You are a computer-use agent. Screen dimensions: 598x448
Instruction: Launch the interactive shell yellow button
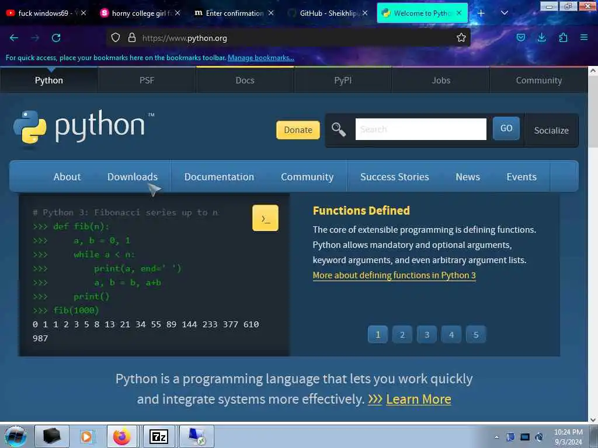pyautogui.click(x=265, y=218)
